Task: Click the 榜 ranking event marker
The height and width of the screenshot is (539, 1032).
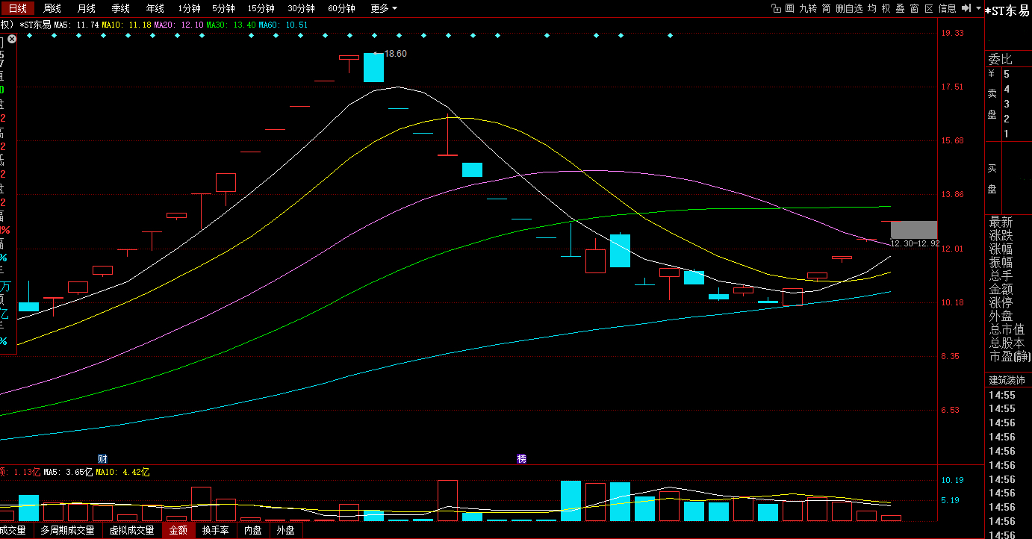Action: tap(521, 458)
